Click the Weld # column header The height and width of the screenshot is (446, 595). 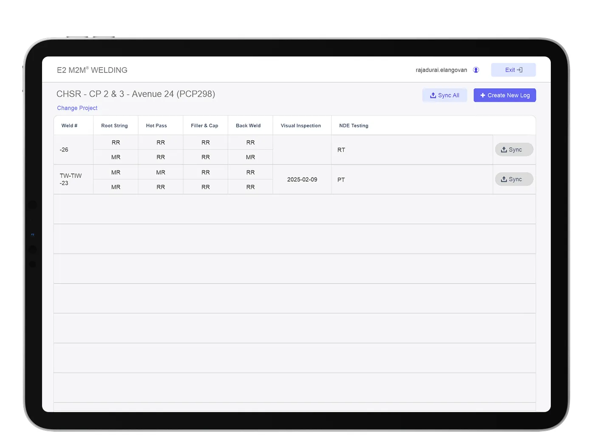(69, 126)
